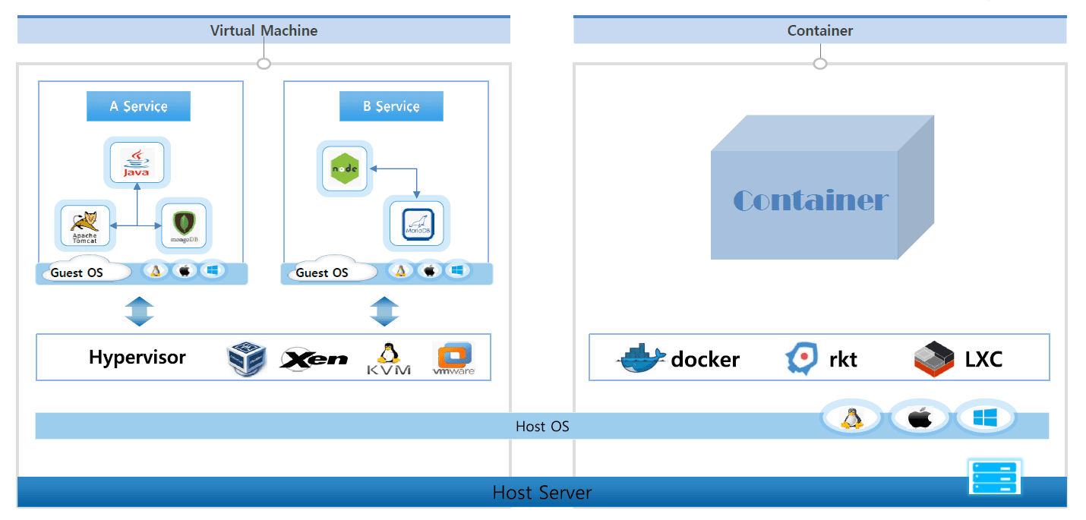Click the docker whale logo
This screenshot has height=520, width=1086.
tap(641, 358)
